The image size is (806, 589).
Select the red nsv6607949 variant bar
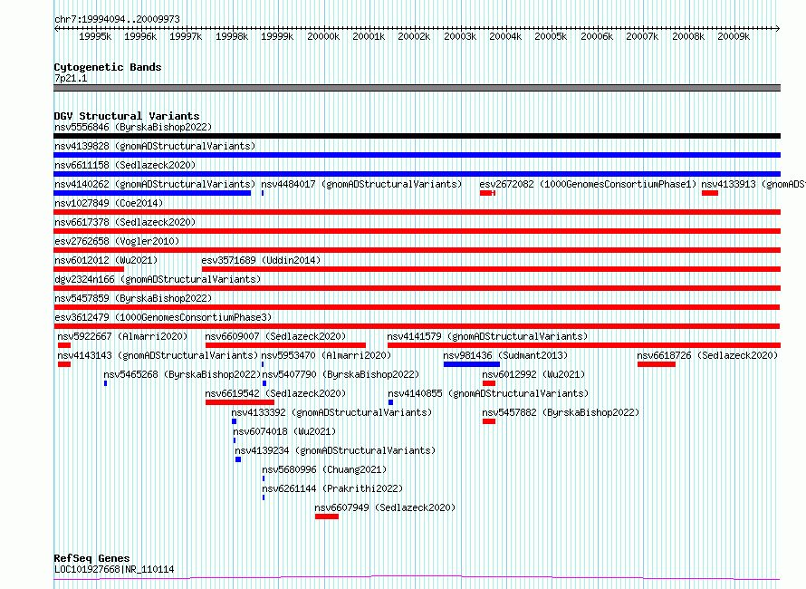(327, 517)
